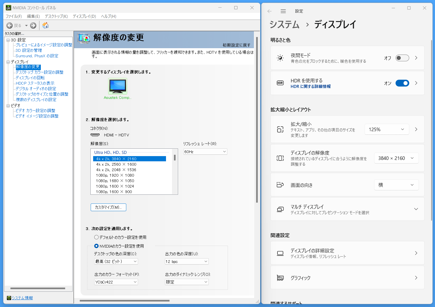This screenshot has height=307, width=435.
Task: Click the hamburger navigation icon in Settings
Action: 283,11
